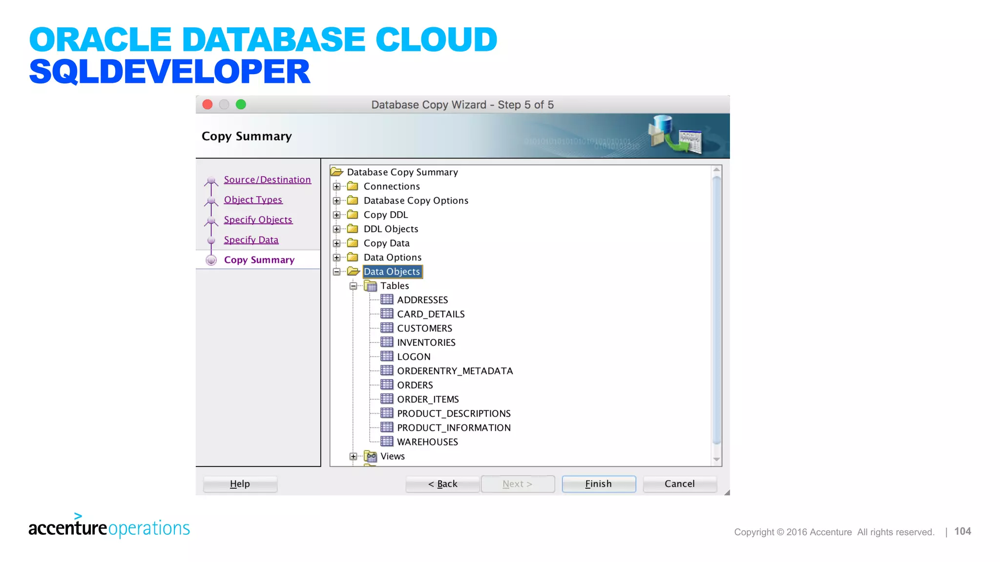Click the Help button
The image size is (1000, 562).
240,484
